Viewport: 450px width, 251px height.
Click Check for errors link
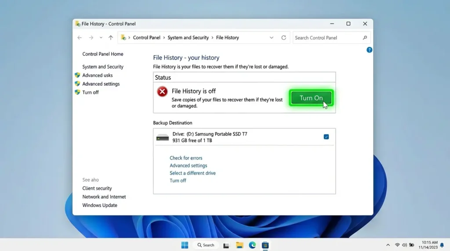click(x=186, y=158)
